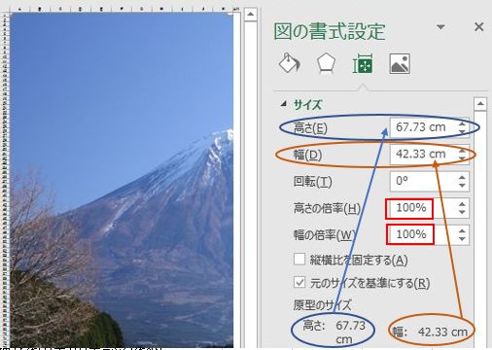The width and height of the screenshot is (492, 350).
Task: Uncheck 元のサイズを基準にする(R) checkbox
Action: (x=299, y=282)
